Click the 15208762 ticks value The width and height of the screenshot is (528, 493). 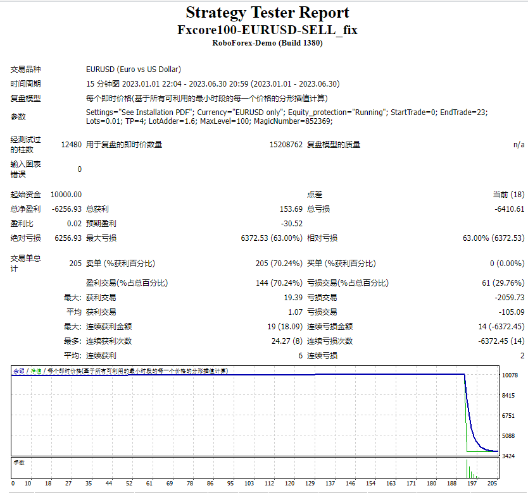click(286, 145)
